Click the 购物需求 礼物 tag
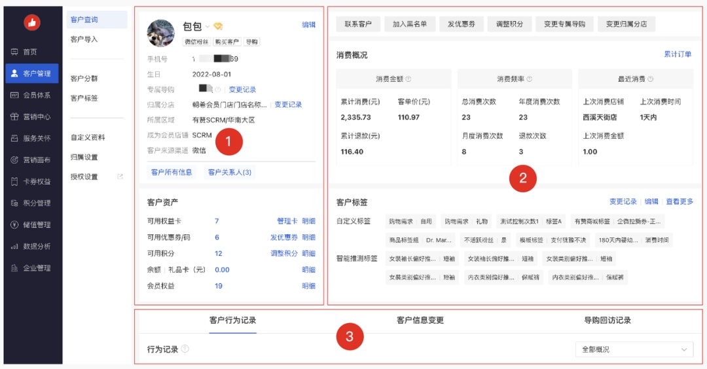 tap(466, 221)
